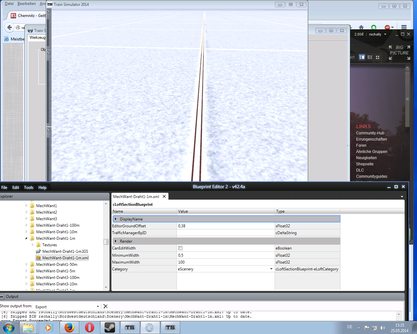Image resolution: width=417 pixels, height=334 pixels.
Task: Expand the MechWant-Draht3-100m folder
Action: [x=26, y=278]
